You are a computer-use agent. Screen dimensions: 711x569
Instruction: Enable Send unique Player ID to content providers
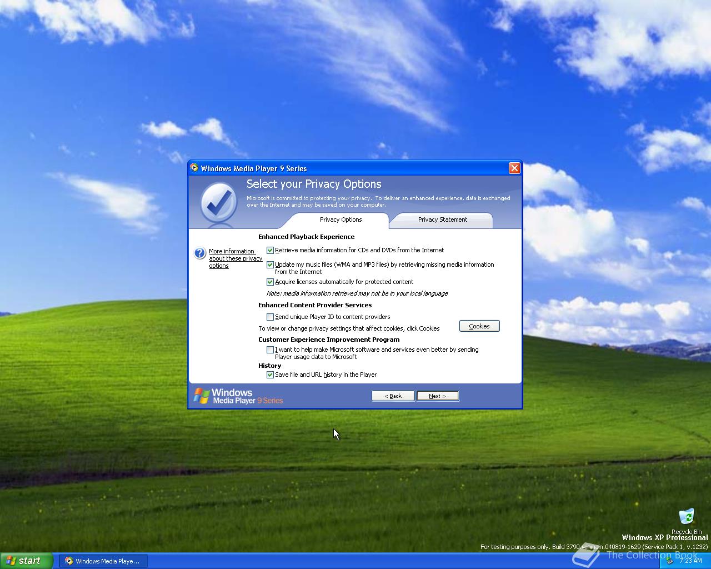(x=271, y=317)
